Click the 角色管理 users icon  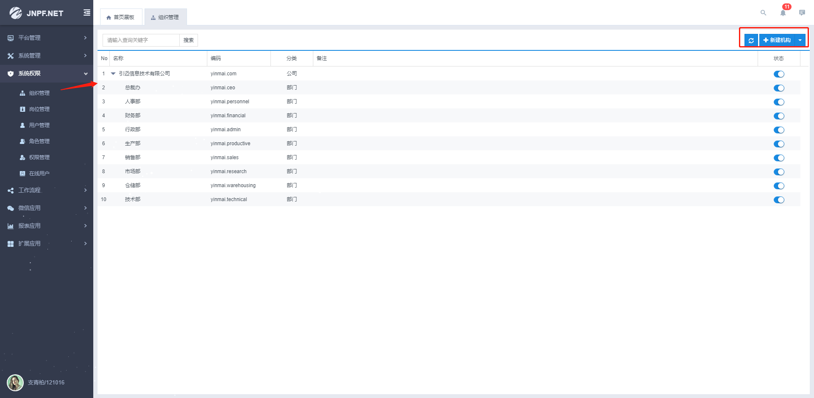22,141
